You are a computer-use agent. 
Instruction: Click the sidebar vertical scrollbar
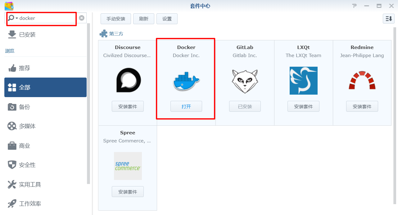[x=89, y=104]
